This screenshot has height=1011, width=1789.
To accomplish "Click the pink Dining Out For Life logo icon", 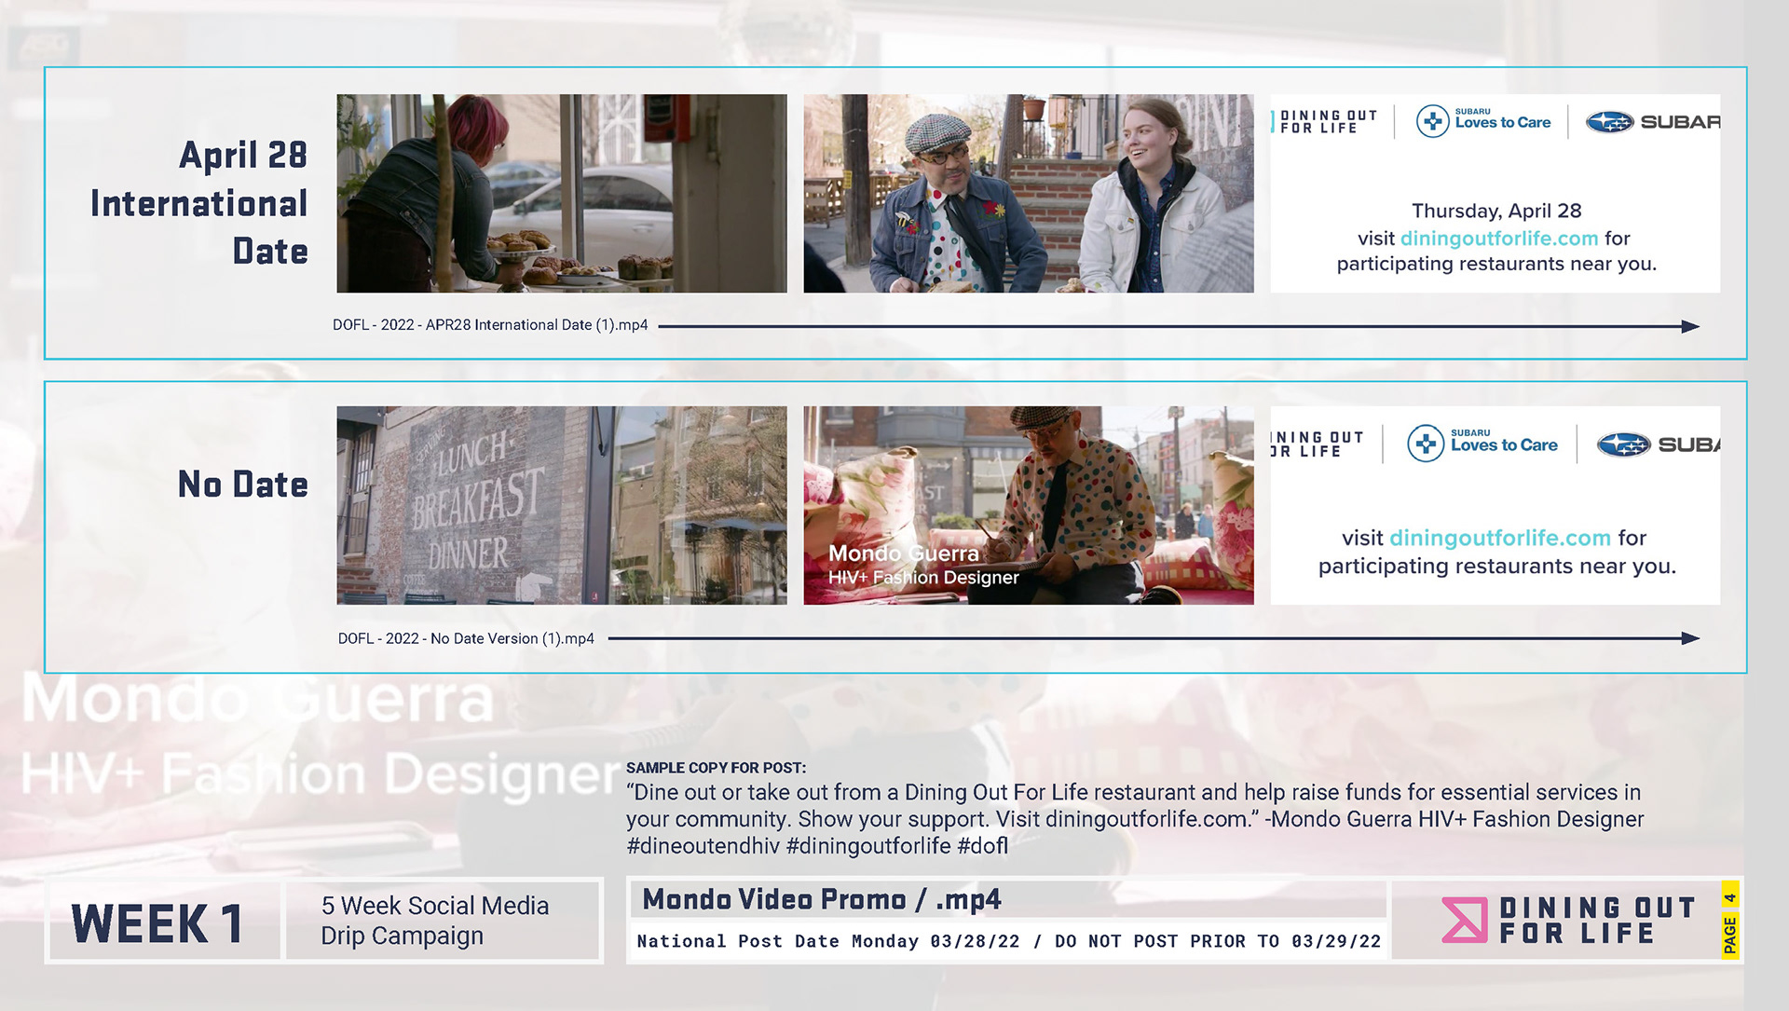I will tap(1464, 920).
